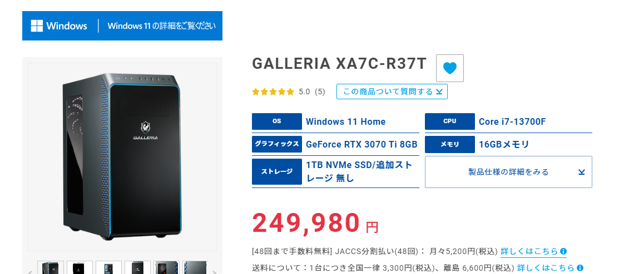Click the review count (5)
Image resolution: width=619 pixels, height=274 pixels.
click(320, 92)
